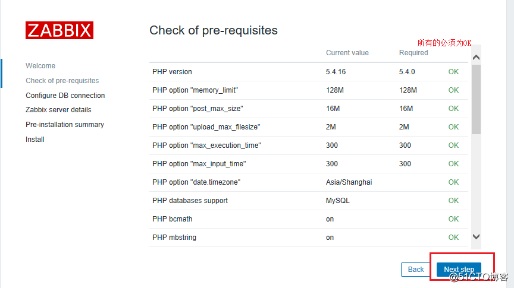
Task: Click the Next step button
Action: tap(459, 270)
